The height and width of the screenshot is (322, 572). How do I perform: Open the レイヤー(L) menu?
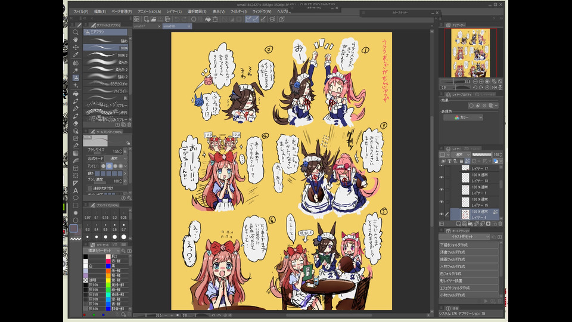point(174,12)
